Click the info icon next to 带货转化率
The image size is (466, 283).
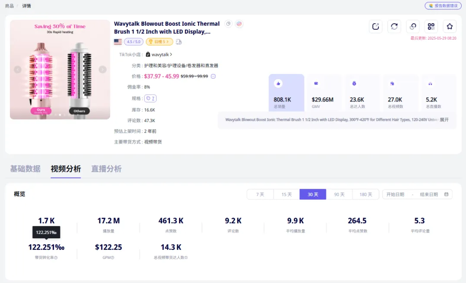coord(56,258)
